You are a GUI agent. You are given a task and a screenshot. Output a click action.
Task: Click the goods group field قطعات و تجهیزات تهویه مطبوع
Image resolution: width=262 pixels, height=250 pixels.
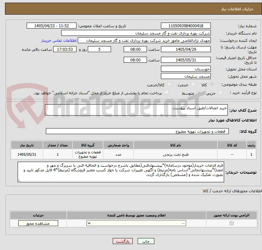pos(137,131)
